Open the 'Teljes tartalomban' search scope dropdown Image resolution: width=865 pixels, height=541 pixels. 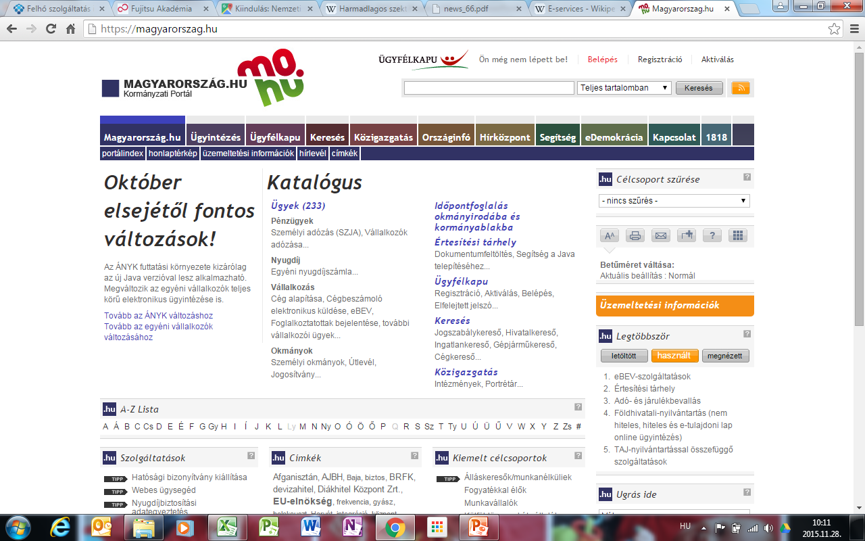624,88
